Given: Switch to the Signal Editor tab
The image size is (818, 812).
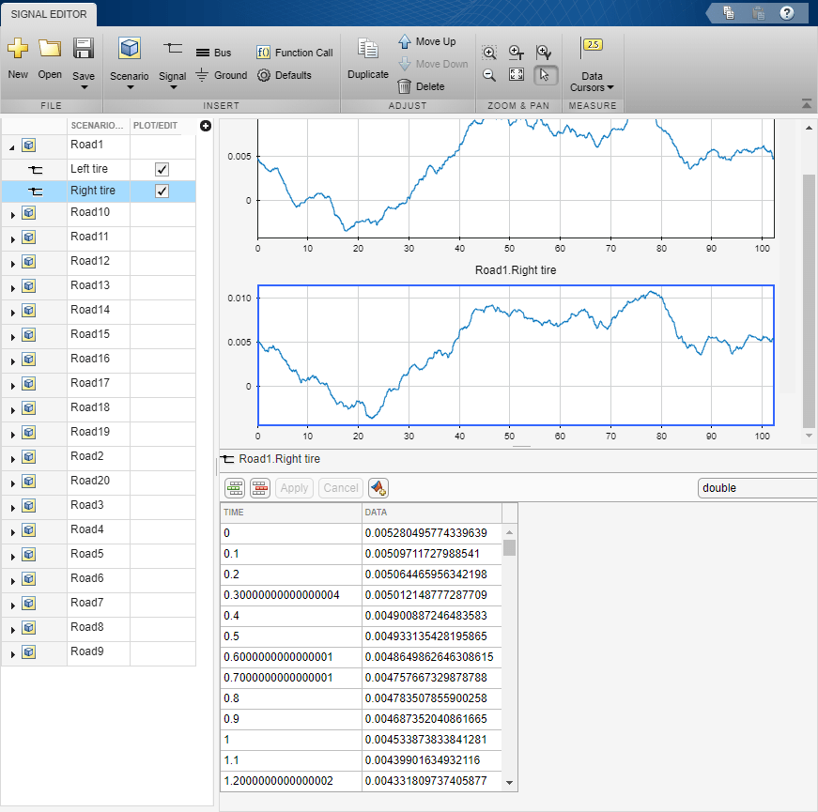Looking at the screenshot, I should coord(49,14).
